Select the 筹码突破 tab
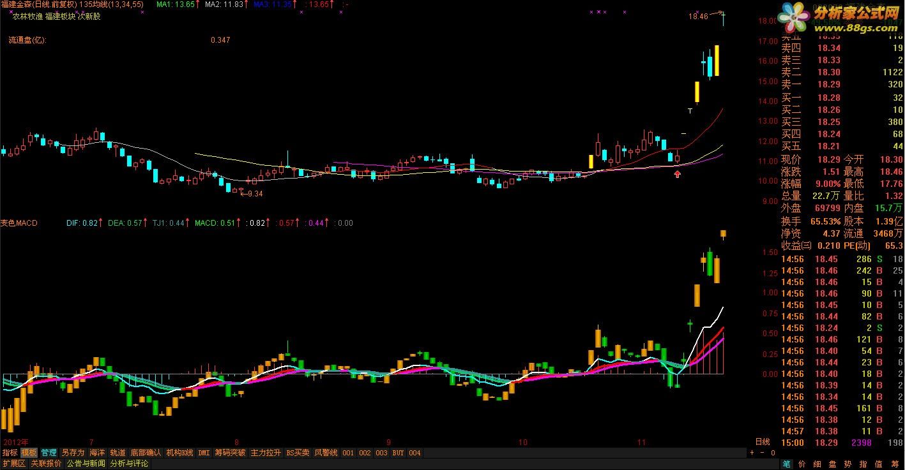The height and width of the screenshot is (470, 905). [x=230, y=453]
